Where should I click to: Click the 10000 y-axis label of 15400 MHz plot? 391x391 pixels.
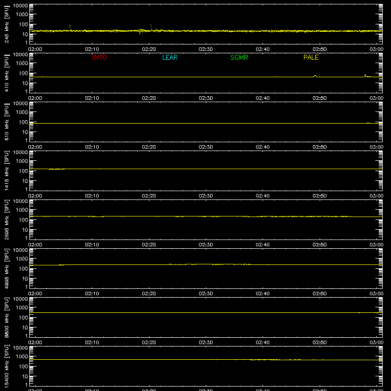(21, 348)
